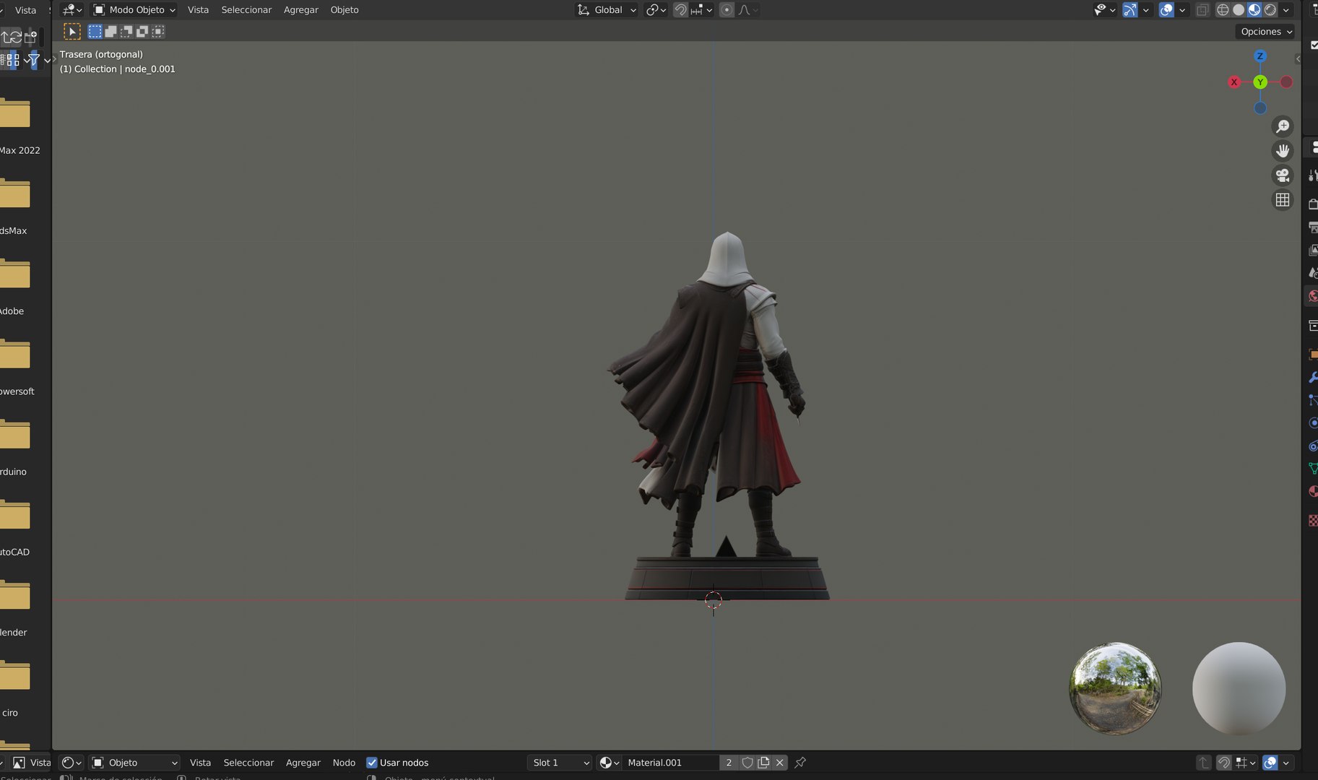This screenshot has height=780, width=1318.
Task: Toggle X-ray mode
Action: pyautogui.click(x=1202, y=10)
